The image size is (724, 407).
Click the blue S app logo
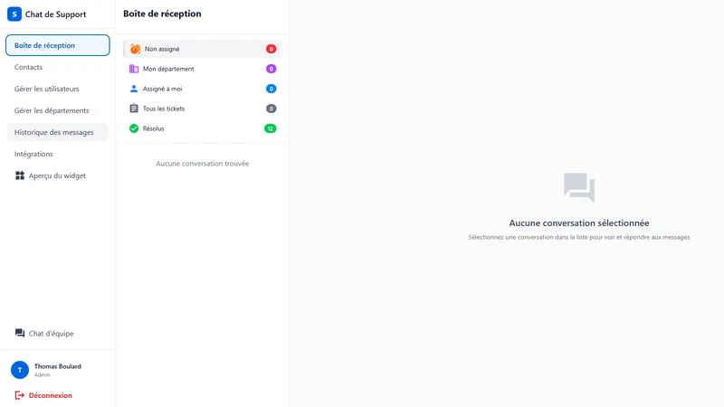[x=14, y=14]
